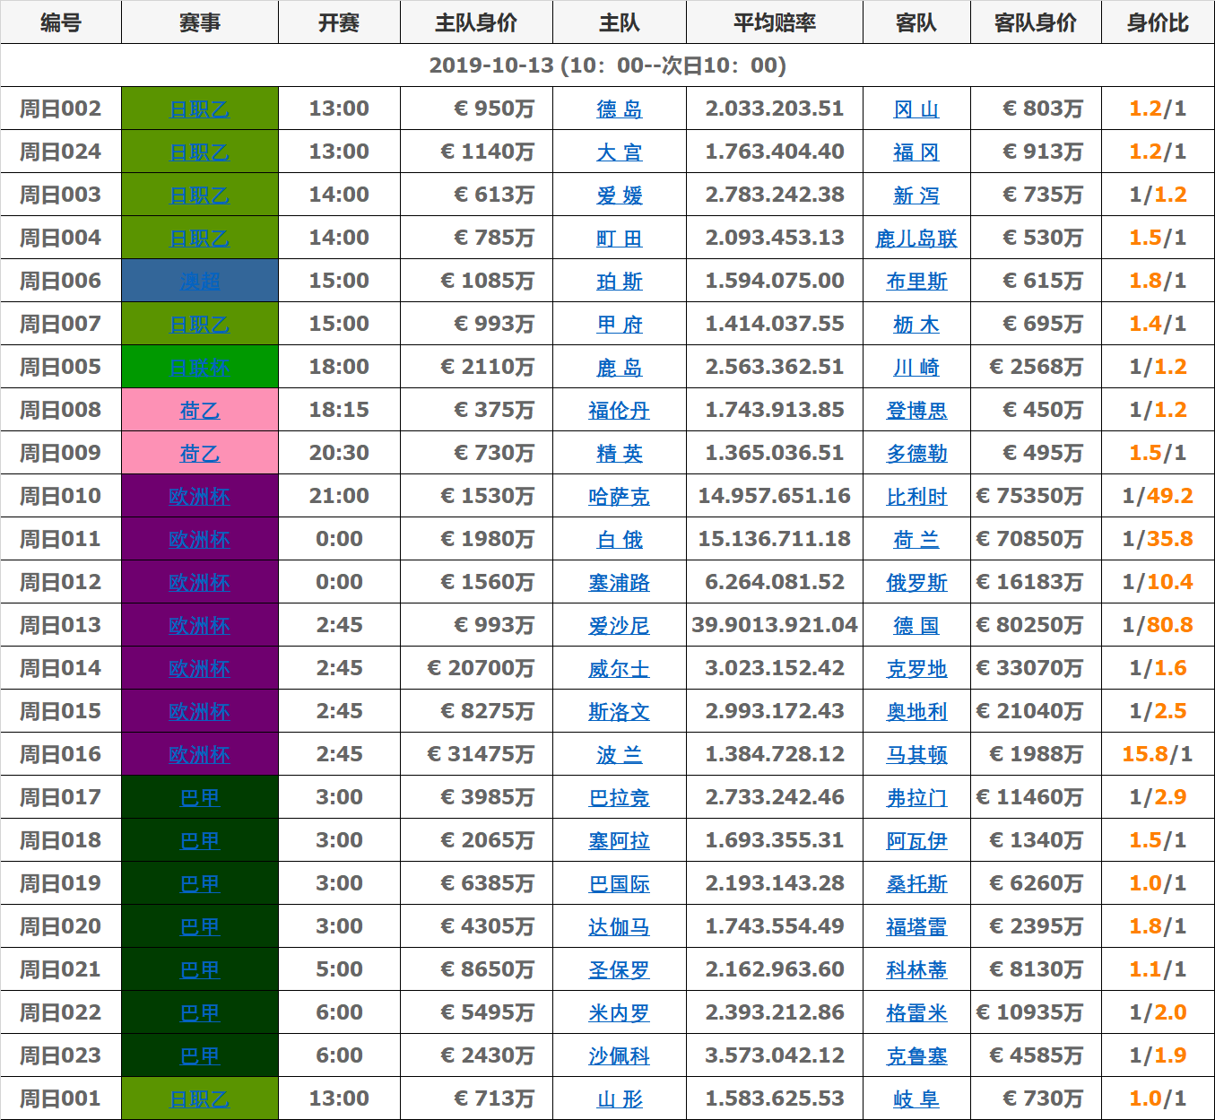Image resolution: width=1215 pixels, height=1120 pixels.
Task: Open the 克罗地 team link
Action: point(916,669)
